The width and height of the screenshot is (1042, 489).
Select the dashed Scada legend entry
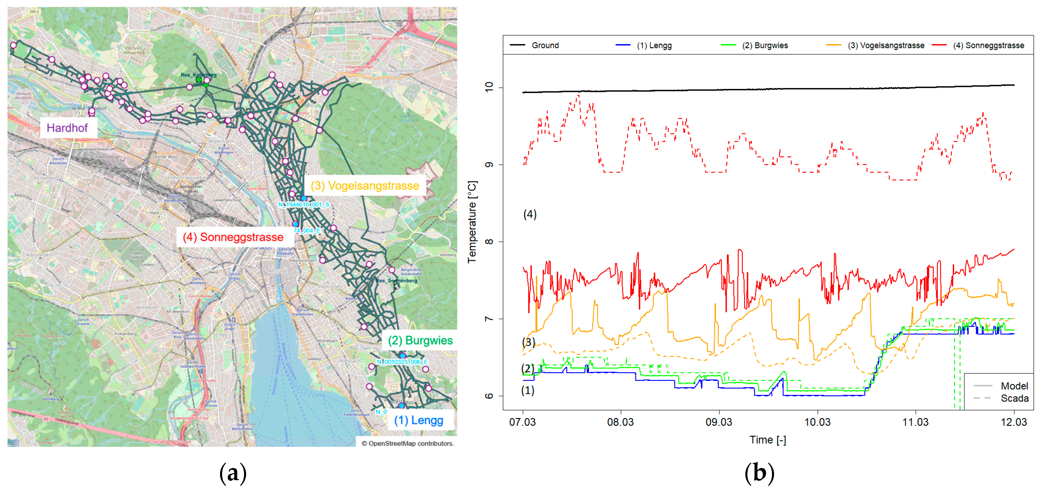(1014, 398)
